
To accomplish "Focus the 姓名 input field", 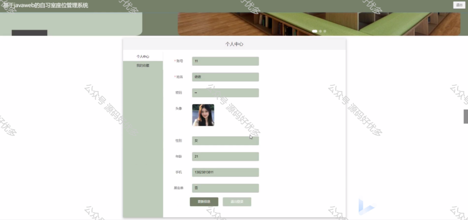I will coord(225,77).
